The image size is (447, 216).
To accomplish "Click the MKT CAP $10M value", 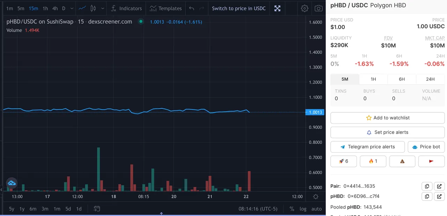I will [437, 45].
